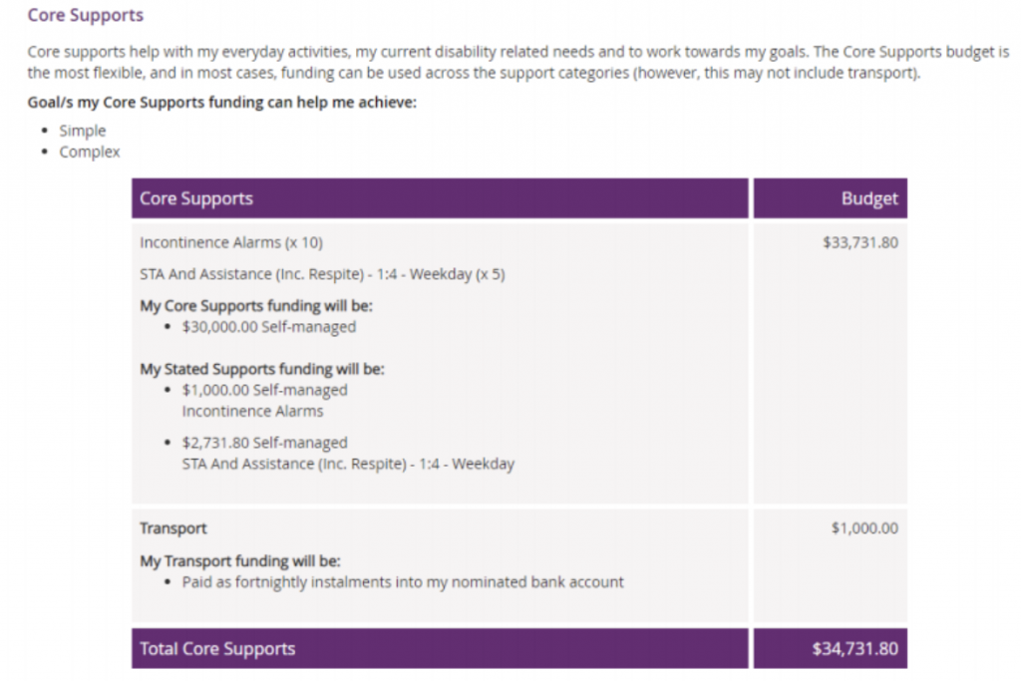
Task: Click the Core Supports section heading
Action: 86,15
